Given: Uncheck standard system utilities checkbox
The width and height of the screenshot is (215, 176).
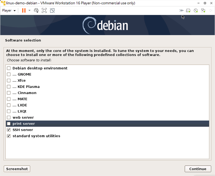Looking at the screenshot, I should [x=9, y=136].
